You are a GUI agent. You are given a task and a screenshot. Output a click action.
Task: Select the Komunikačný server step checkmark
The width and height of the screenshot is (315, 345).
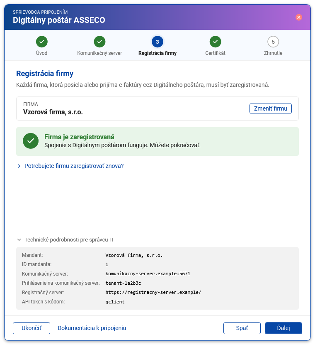[x=99, y=42]
